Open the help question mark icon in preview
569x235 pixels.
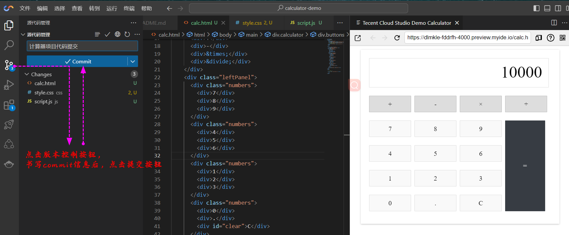(x=550, y=38)
